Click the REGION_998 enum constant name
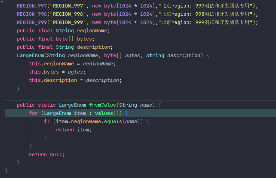 (32, 14)
